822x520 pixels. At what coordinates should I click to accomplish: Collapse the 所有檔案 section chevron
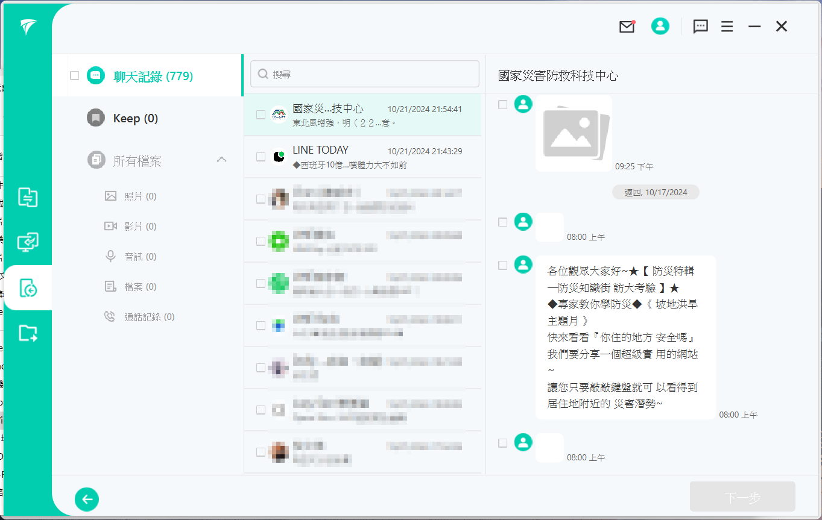tap(221, 160)
